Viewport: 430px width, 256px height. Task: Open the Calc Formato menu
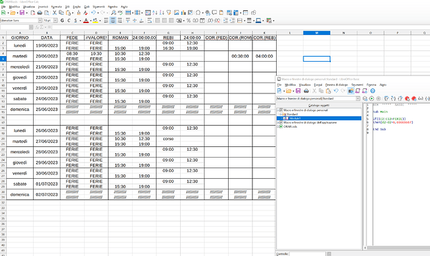[57, 7]
